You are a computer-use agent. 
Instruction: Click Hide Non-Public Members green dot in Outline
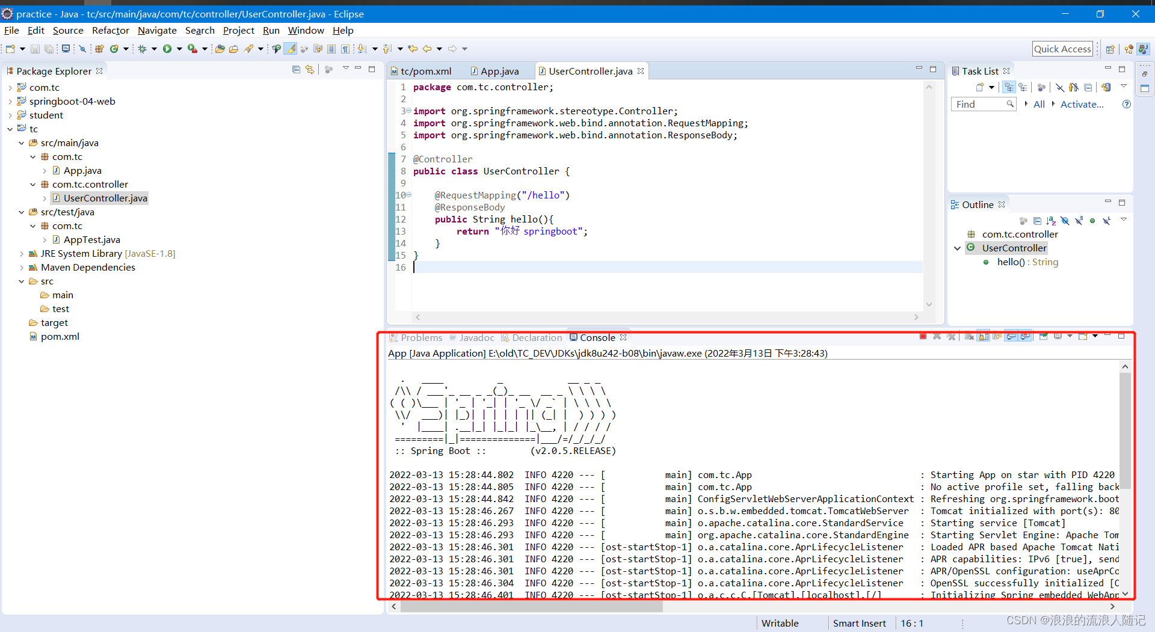click(x=1092, y=221)
